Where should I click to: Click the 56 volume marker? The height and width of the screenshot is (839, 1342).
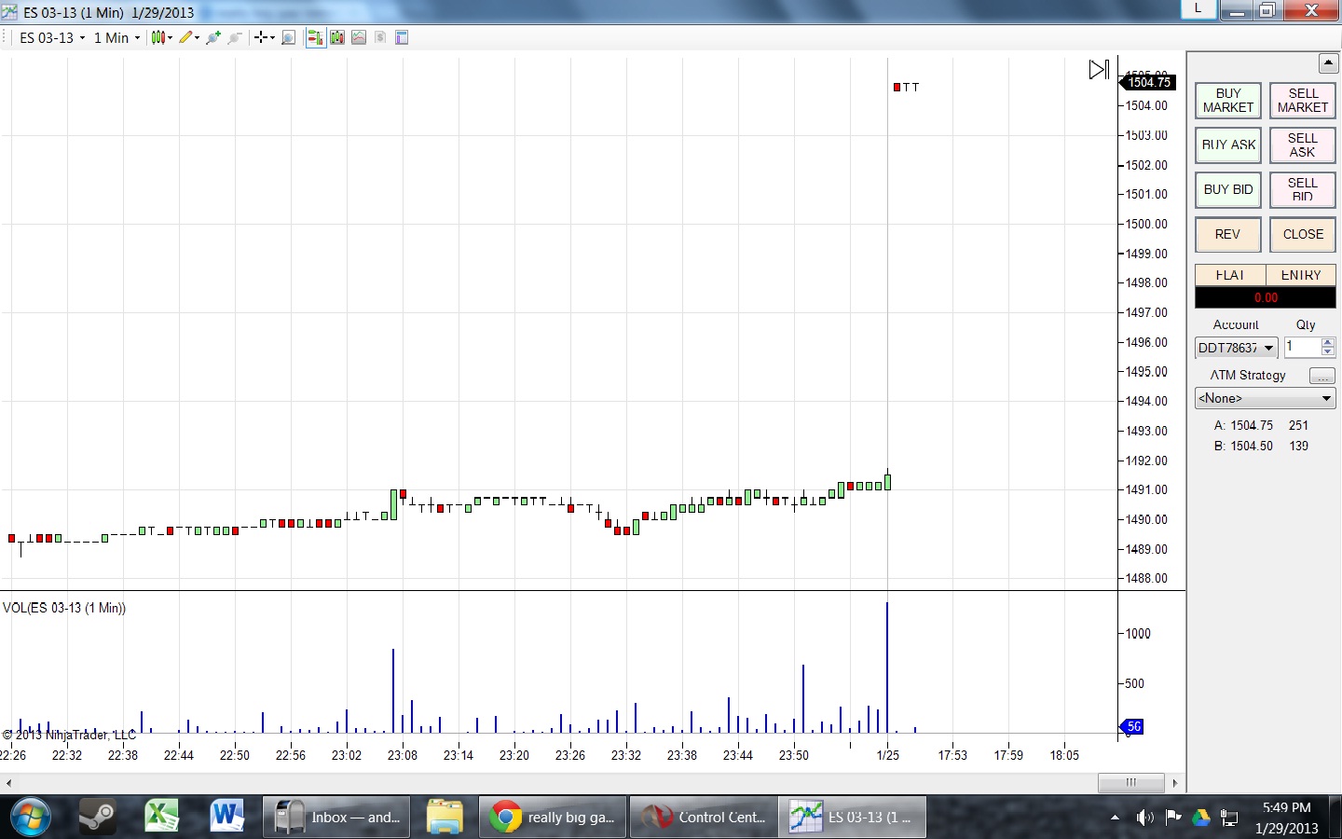(x=1131, y=726)
